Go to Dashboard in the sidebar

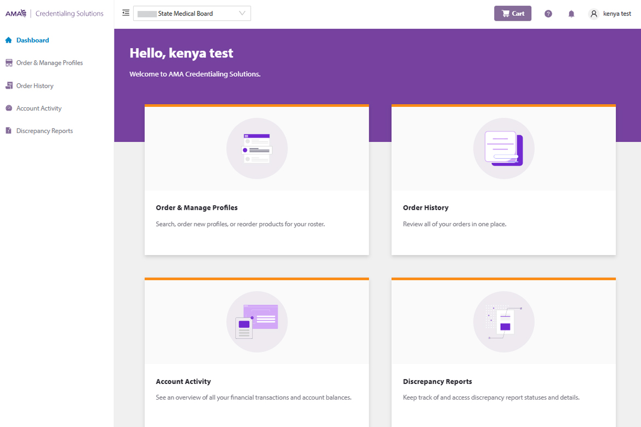(x=33, y=40)
